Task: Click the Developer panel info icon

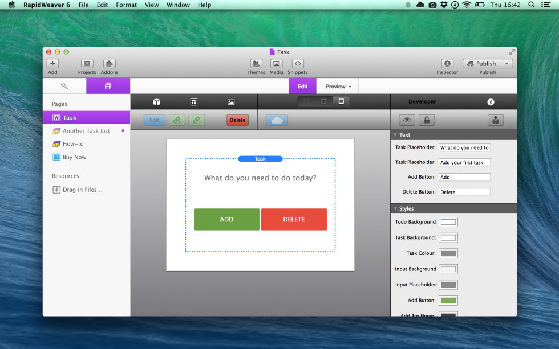Action: pos(491,102)
